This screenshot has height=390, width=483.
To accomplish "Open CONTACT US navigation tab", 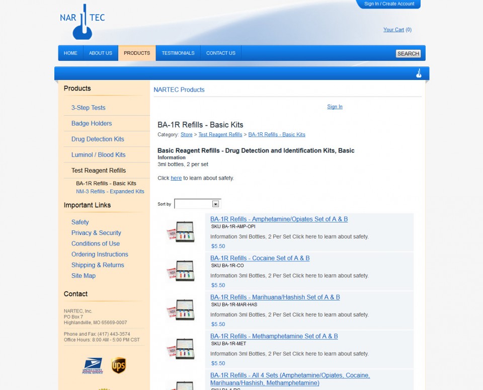I will 220,53.
